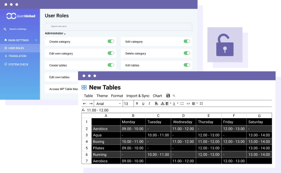Viewport: 281px width, 173px height.
Task: Open the font color tool
Action: tap(162, 103)
